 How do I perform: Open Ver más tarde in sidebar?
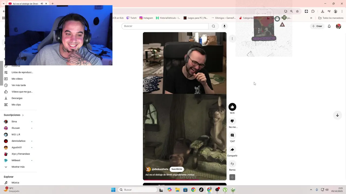(18, 85)
